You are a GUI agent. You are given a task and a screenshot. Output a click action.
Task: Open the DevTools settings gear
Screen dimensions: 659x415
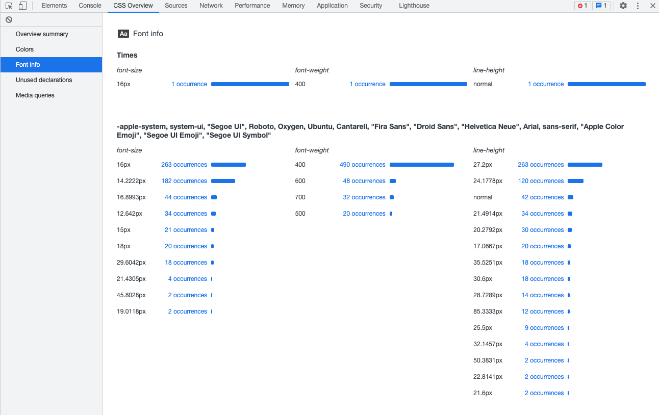623,6
